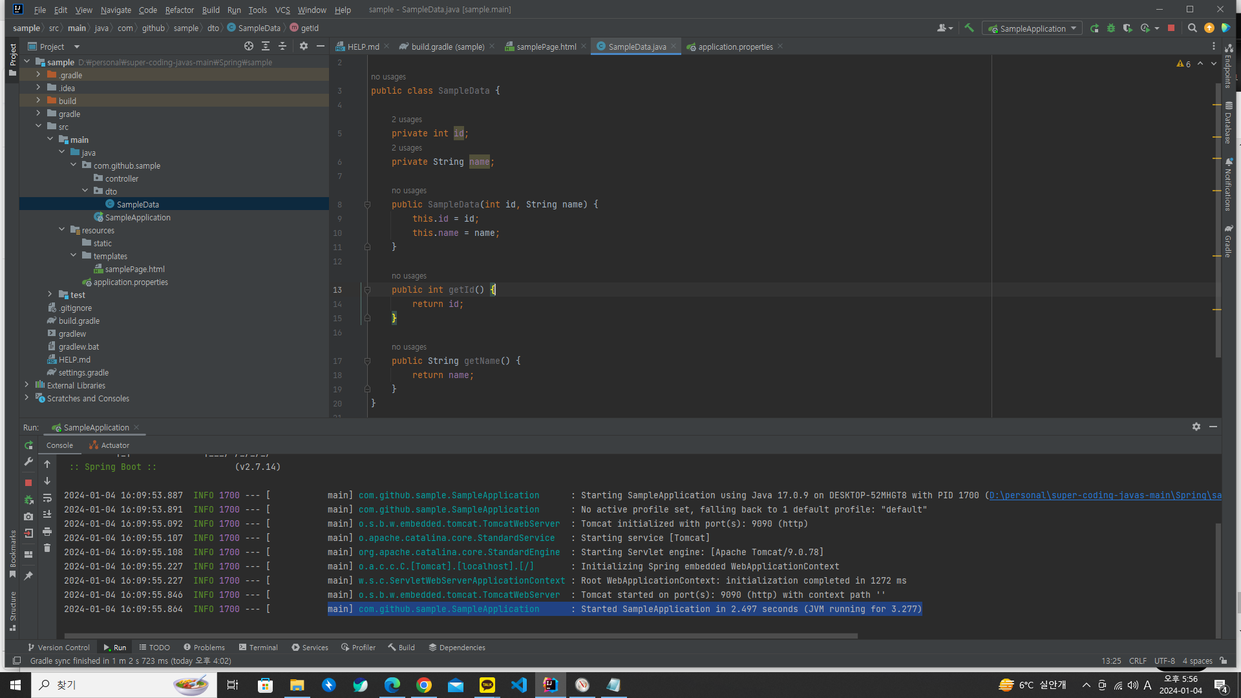
Task: Click the wrench icon in the Run panel
Action: (x=28, y=461)
